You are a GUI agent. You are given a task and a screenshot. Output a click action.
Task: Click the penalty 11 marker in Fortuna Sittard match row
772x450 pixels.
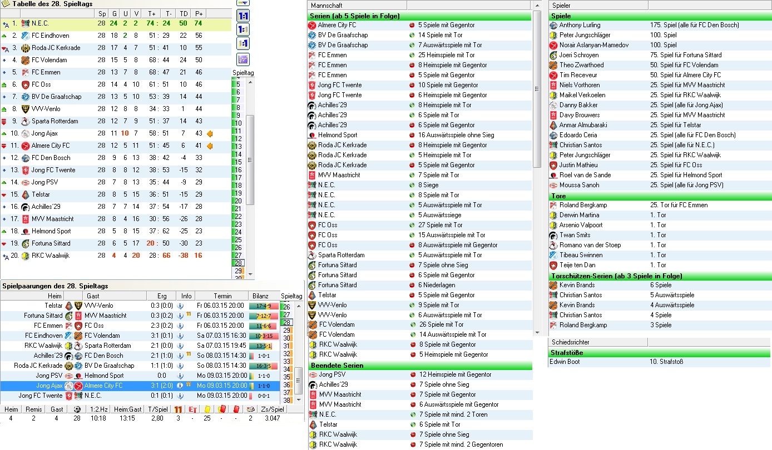189,315
